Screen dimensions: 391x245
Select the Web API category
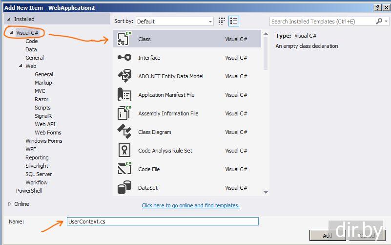(45, 124)
